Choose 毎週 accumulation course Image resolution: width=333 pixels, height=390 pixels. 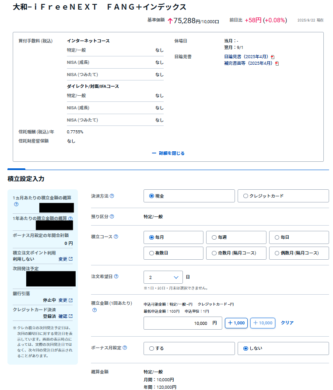tap(236, 237)
